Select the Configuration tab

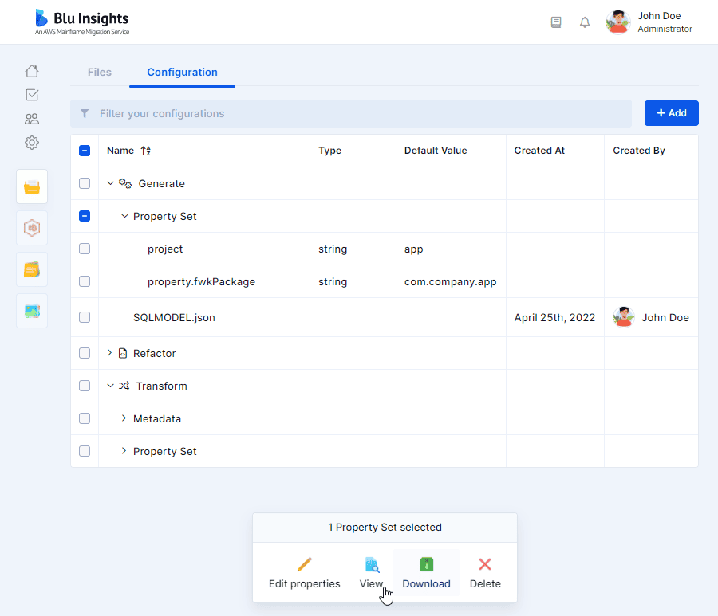[x=182, y=73]
